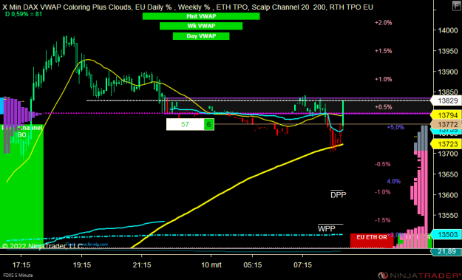The height and width of the screenshot is (280, 462).
Task: Click the 13600 price axis label
Action: click(x=448, y=195)
